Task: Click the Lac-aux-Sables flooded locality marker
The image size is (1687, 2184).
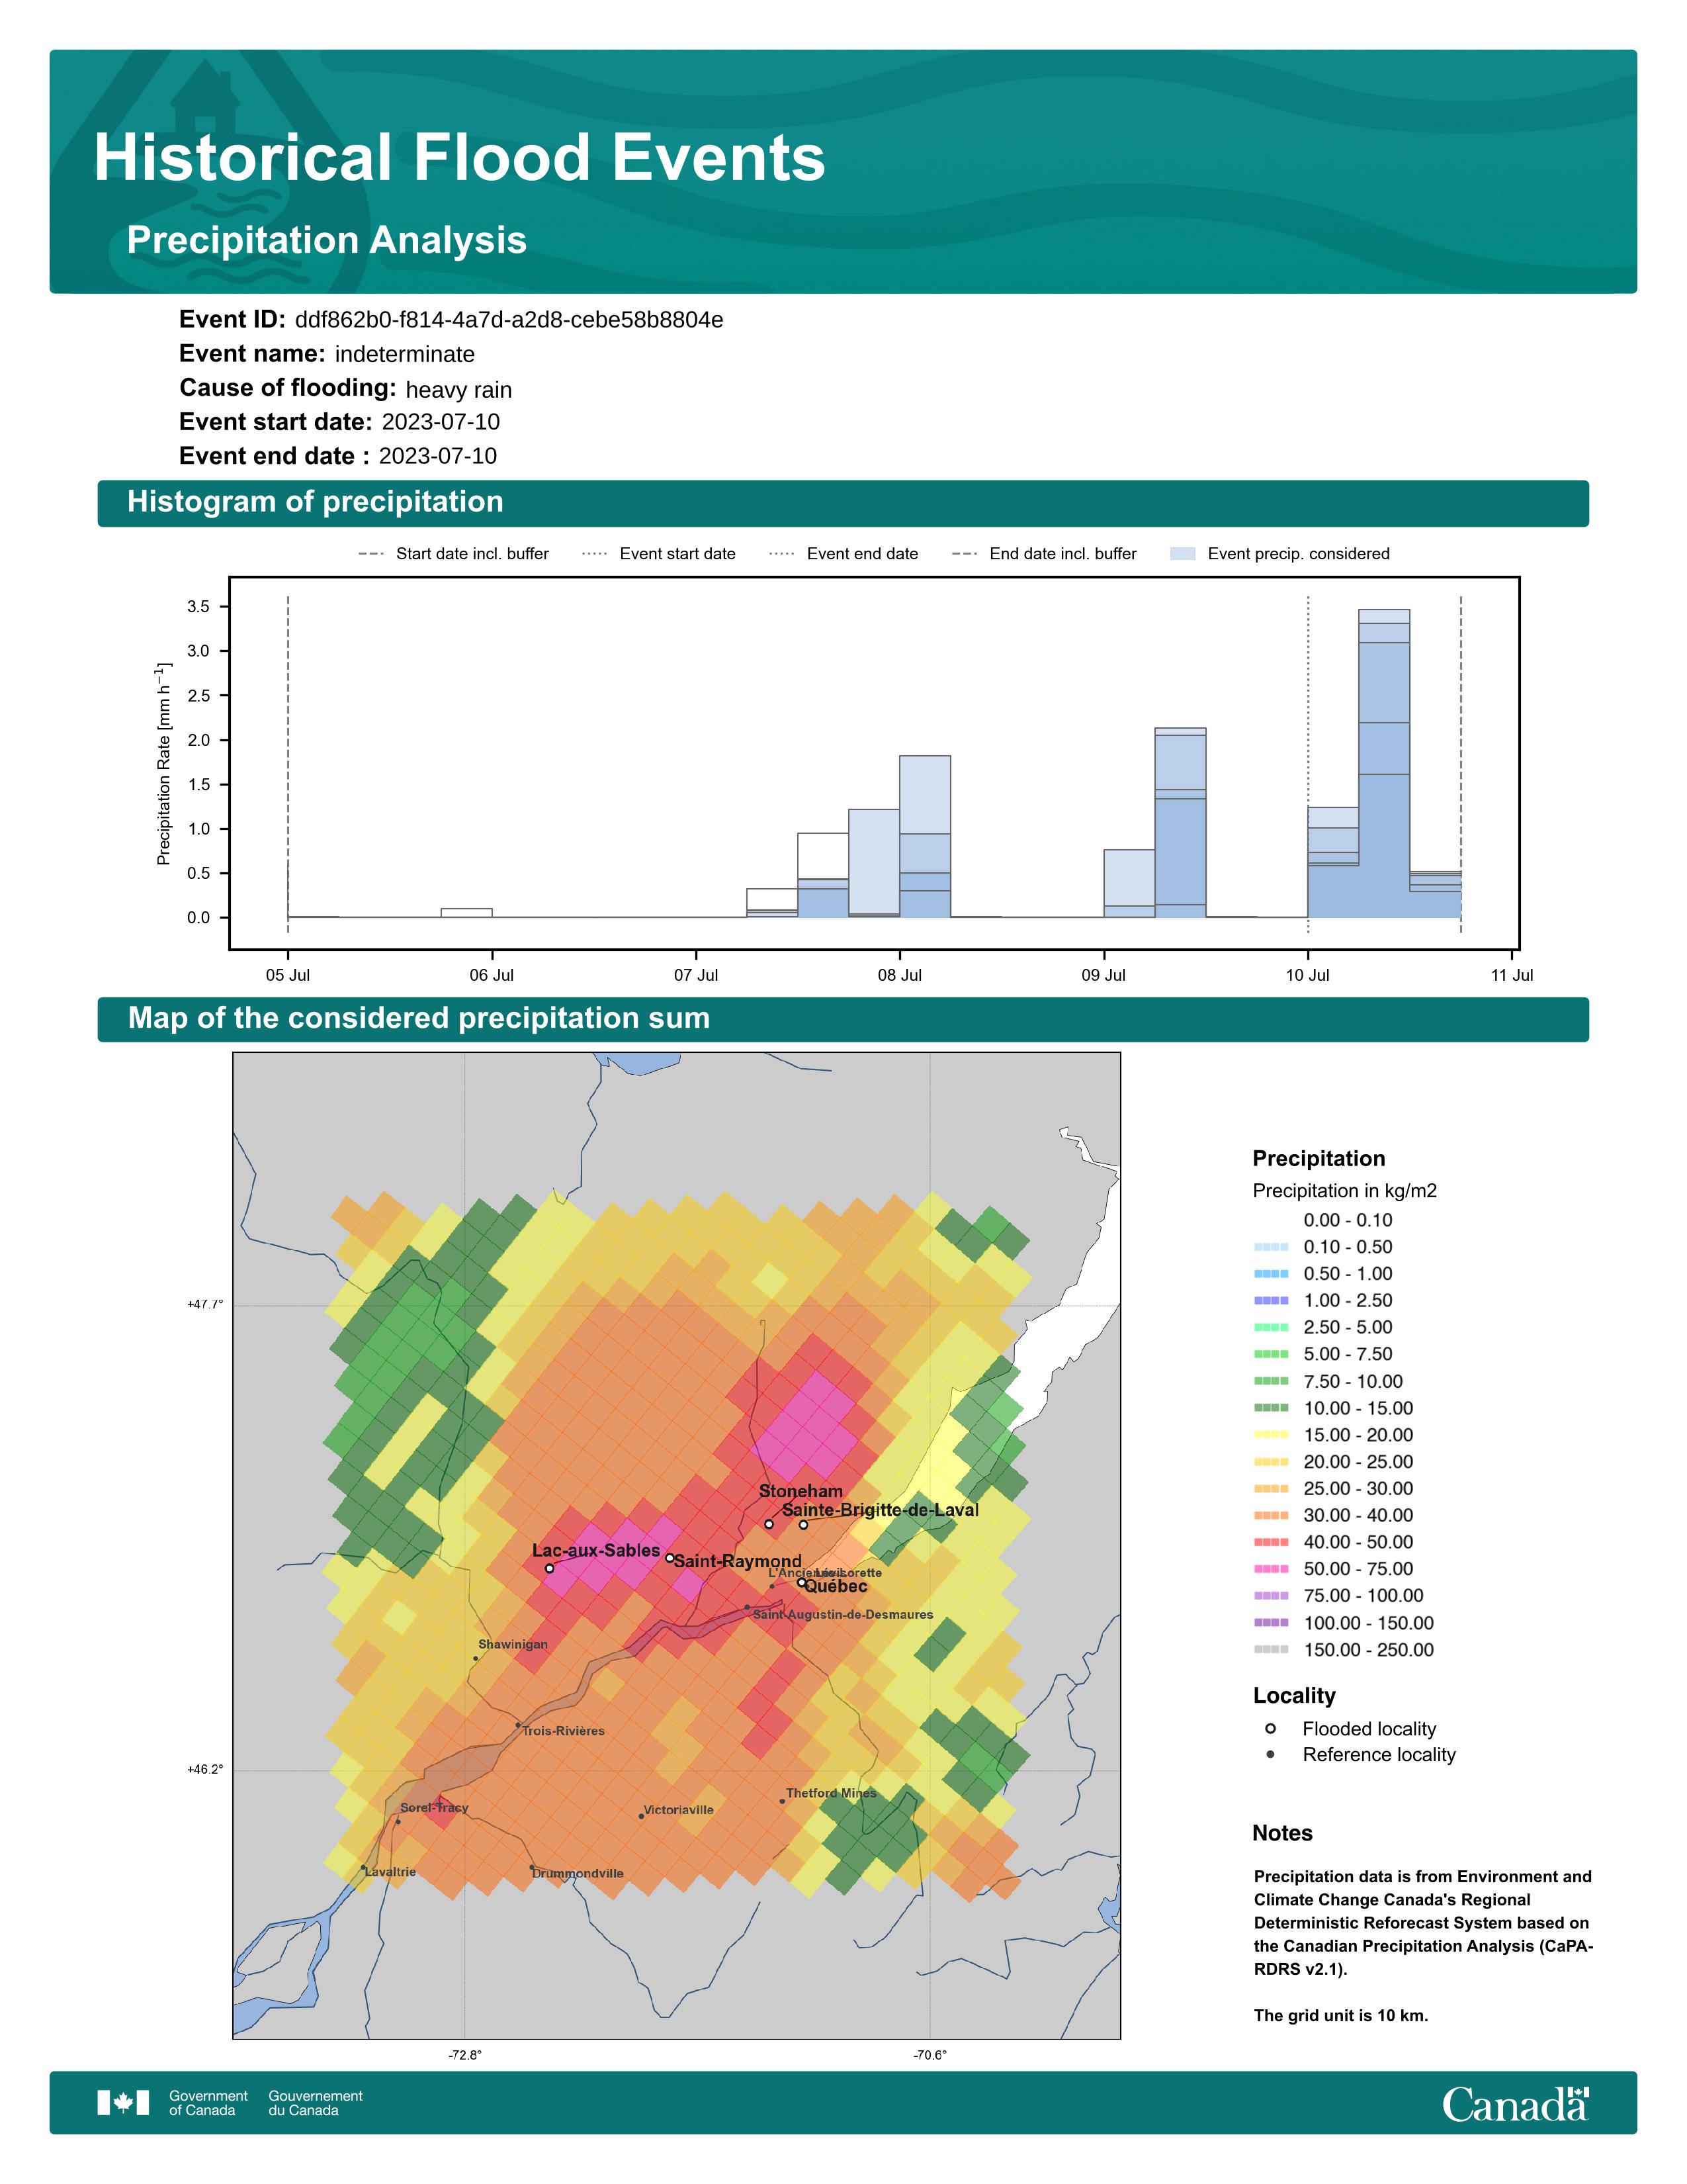Action: click(550, 1568)
